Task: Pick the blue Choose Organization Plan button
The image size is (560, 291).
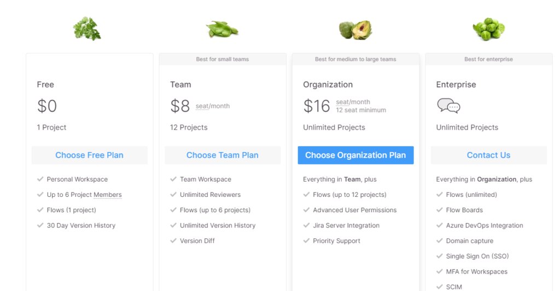Action: pos(355,155)
